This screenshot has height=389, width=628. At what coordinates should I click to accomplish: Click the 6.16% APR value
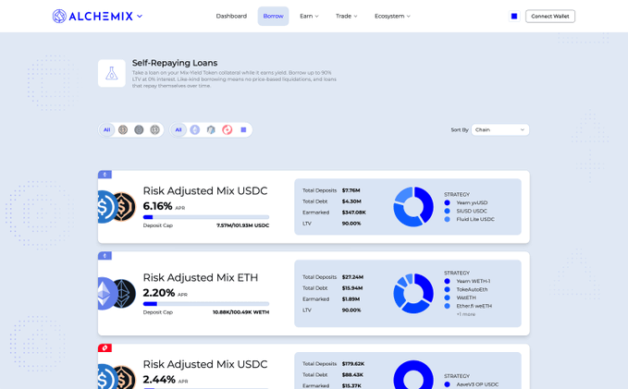point(158,206)
